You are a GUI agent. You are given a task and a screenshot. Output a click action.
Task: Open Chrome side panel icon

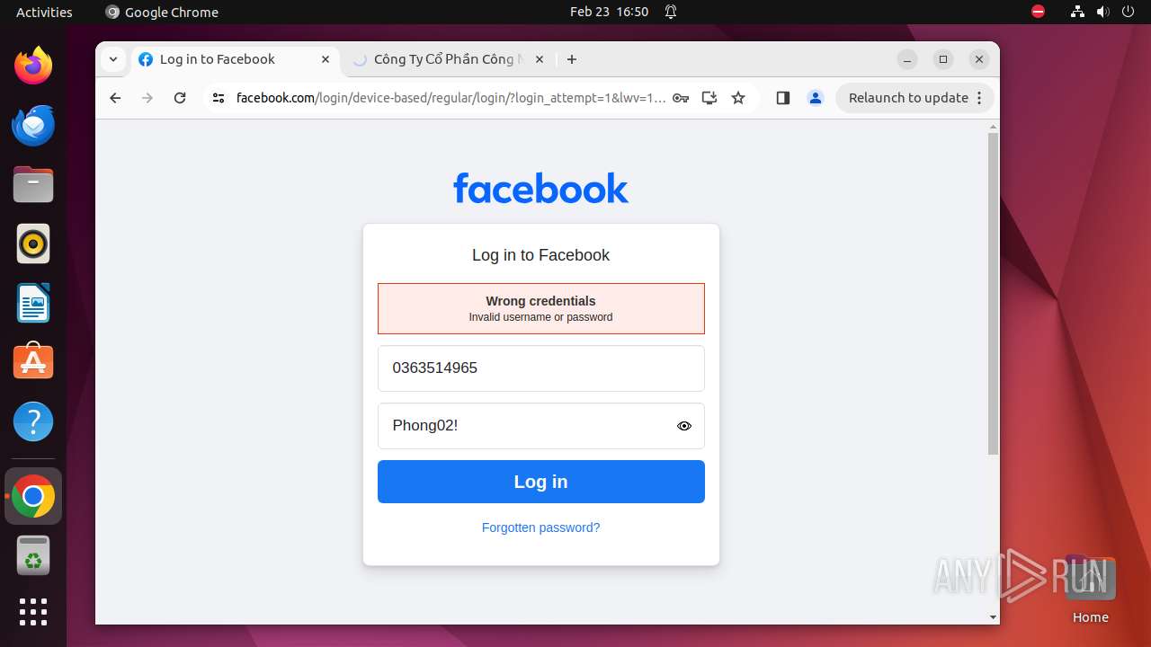(782, 98)
